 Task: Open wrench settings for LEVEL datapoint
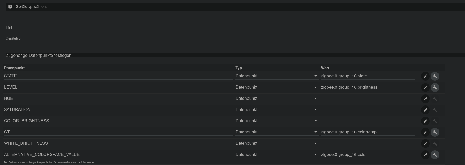tap(435, 88)
